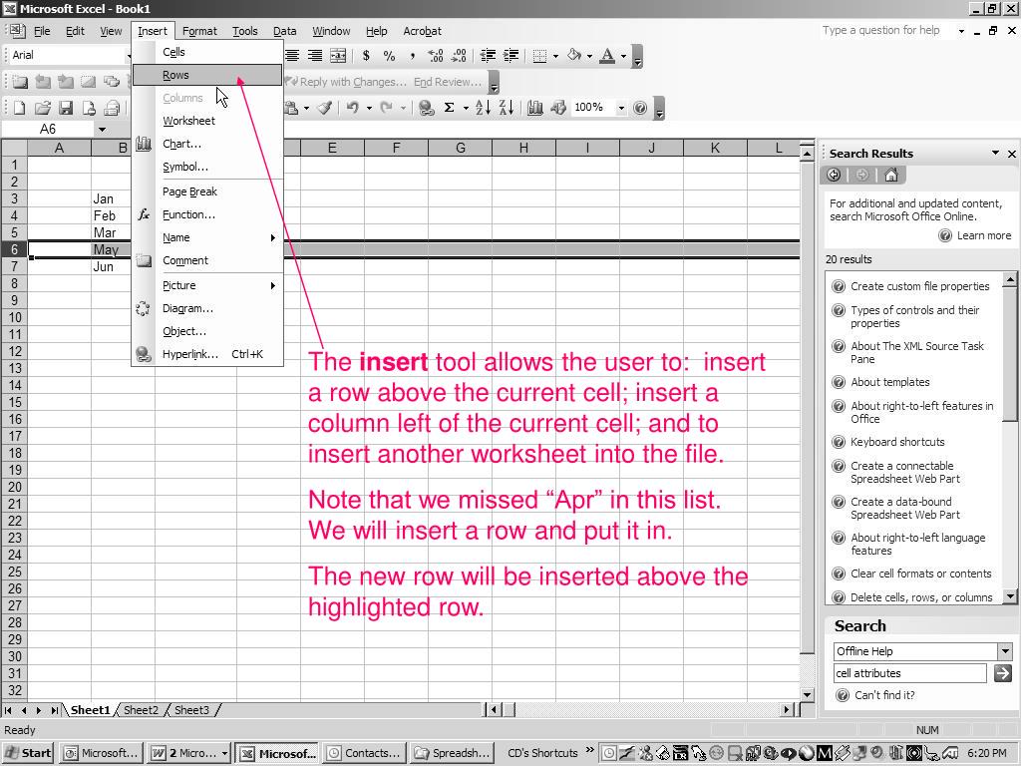Viewport: 1021px width, 766px height.
Task: Open the Name Box dropdown arrow
Action: (x=102, y=129)
